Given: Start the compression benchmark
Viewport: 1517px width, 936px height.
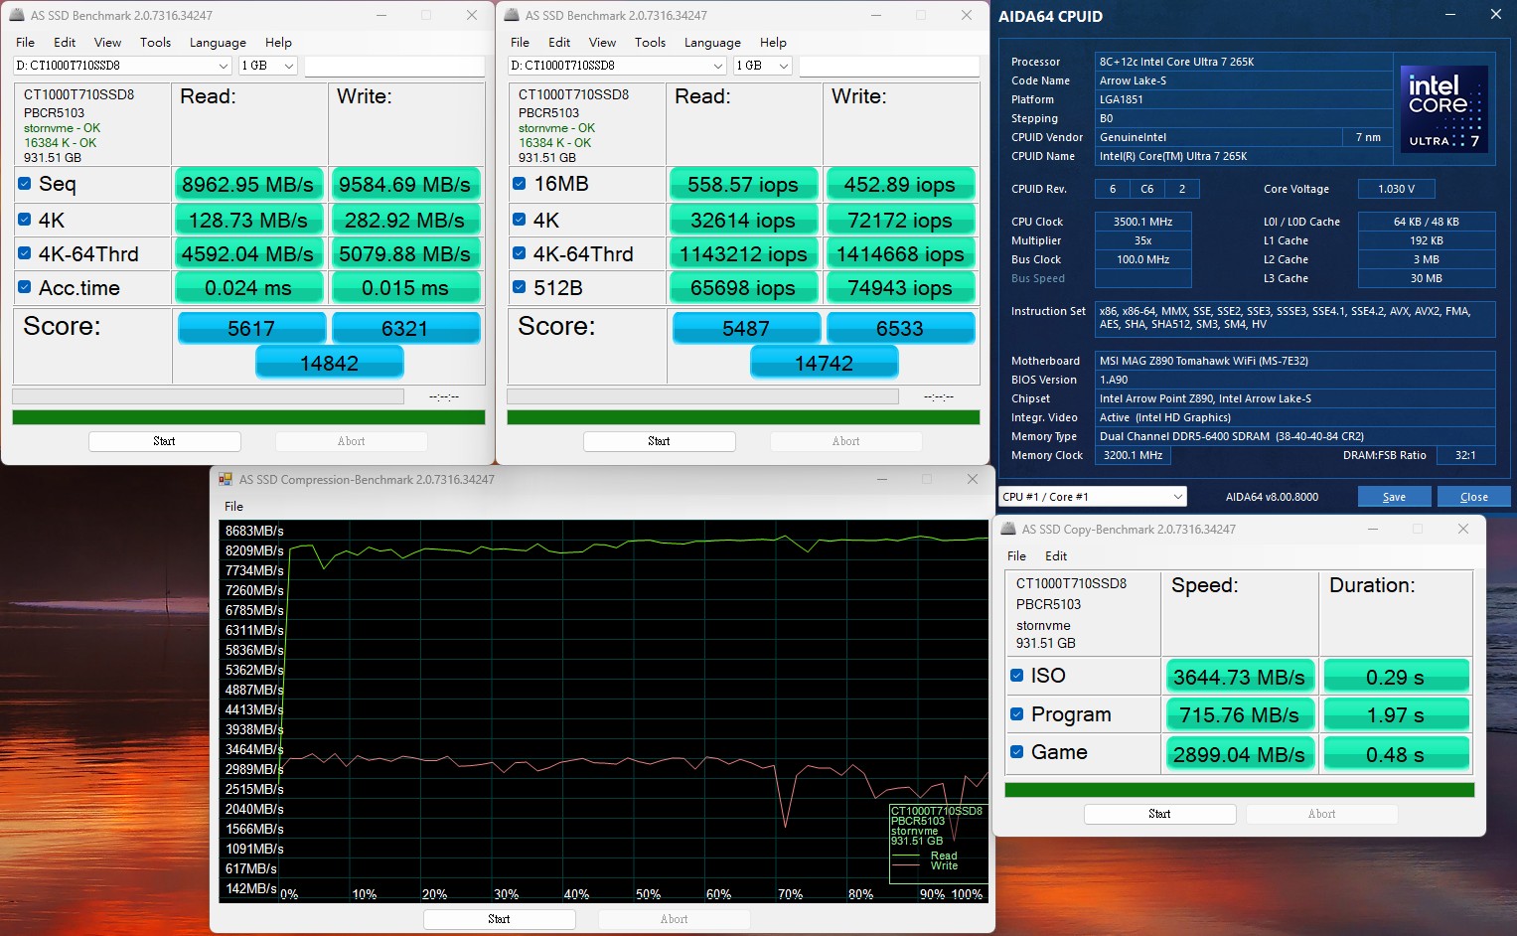Looking at the screenshot, I should pos(499,918).
